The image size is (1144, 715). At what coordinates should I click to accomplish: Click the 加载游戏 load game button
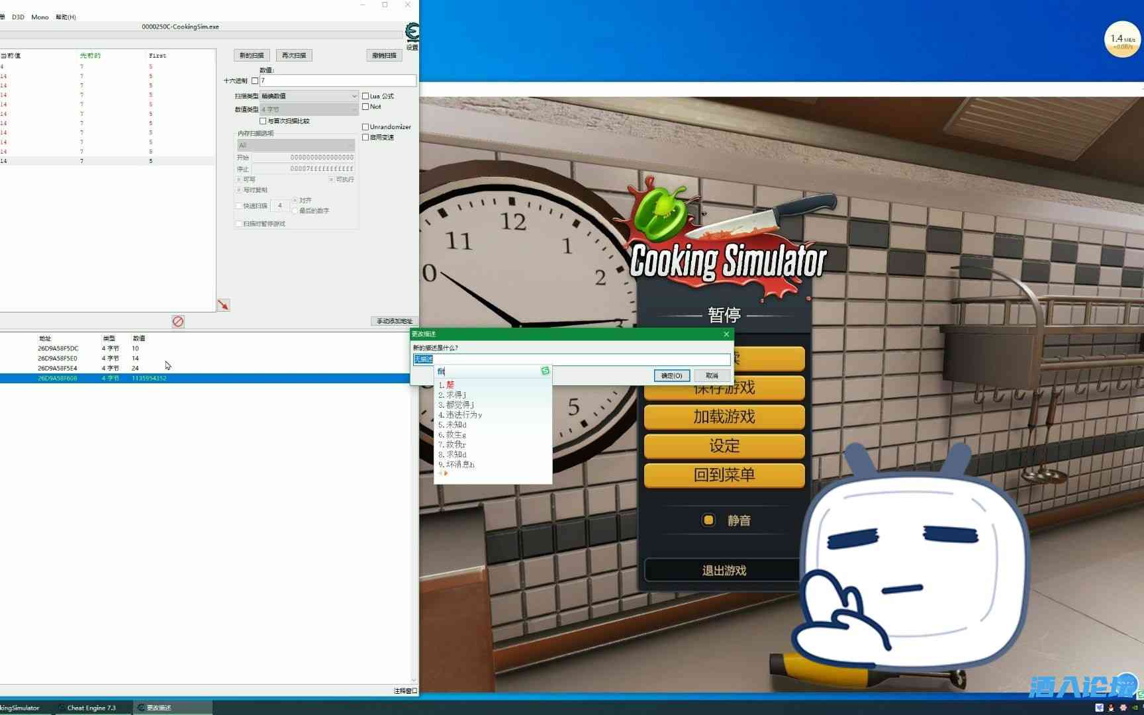(x=724, y=417)
